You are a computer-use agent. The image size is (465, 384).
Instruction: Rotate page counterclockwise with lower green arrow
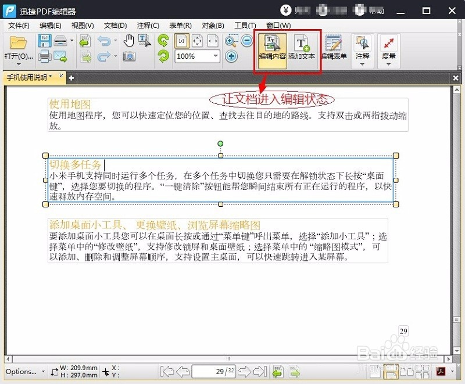tap(163, 56)
